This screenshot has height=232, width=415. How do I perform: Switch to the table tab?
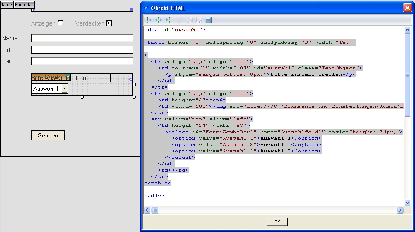pyautogui.click(x=7, y=5)
